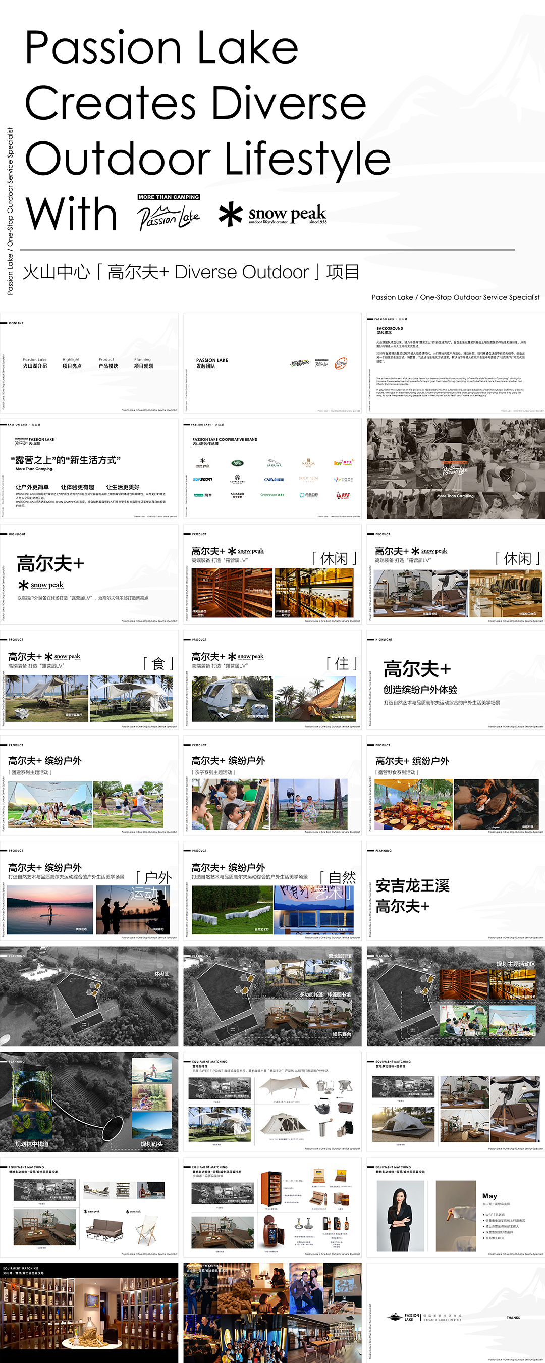Click the Land Rover brand logo
The height and width of the screenshot is (1363, 545).
(238, 463)
